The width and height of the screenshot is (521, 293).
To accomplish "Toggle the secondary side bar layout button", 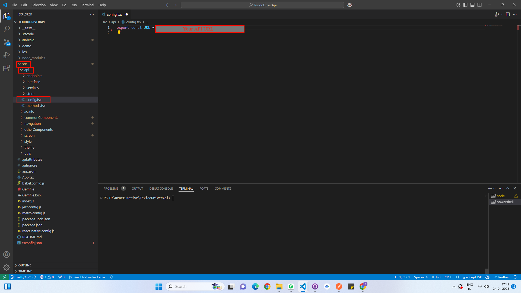I will click(479, 5).
